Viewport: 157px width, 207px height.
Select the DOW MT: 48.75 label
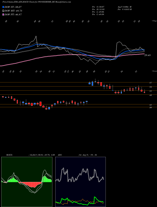pos(13,11)
